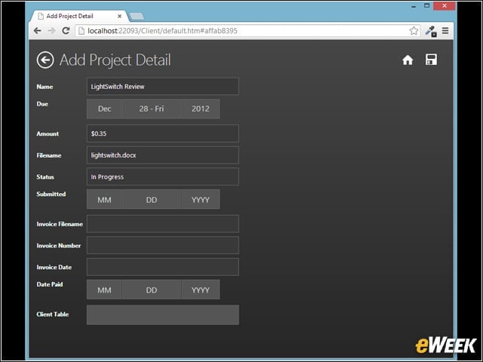Choose the Submitted month MM selector
483x362 pixels.
104,199
